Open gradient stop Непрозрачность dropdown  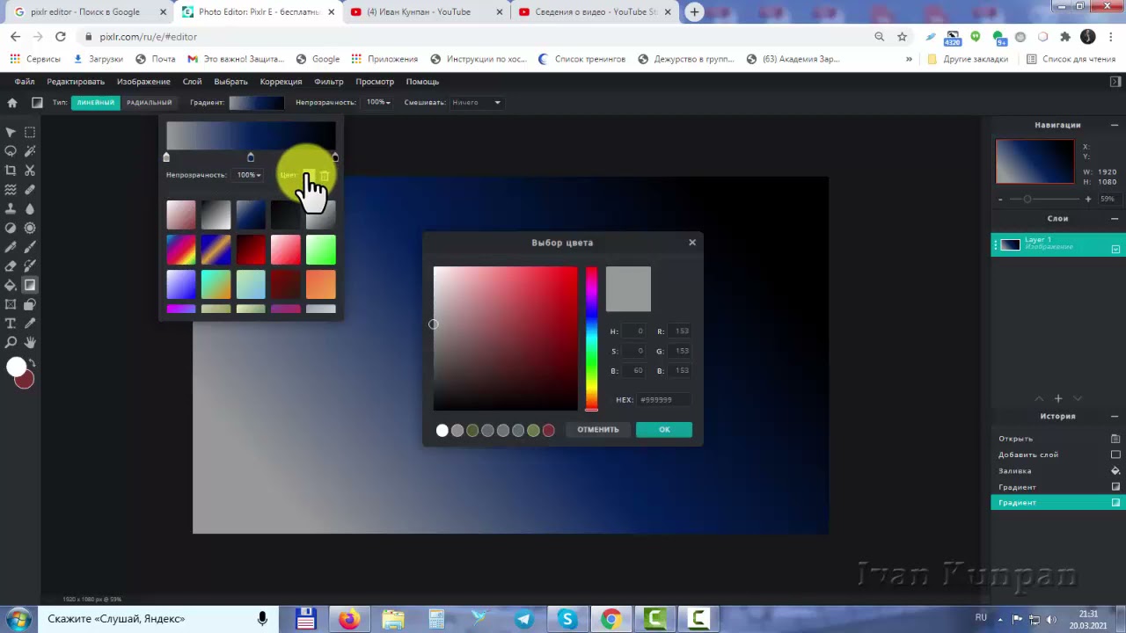[249, 175]
